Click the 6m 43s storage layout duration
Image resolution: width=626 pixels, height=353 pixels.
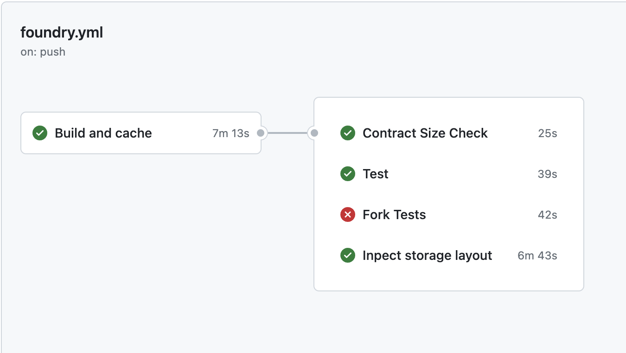tap(537, 256)
